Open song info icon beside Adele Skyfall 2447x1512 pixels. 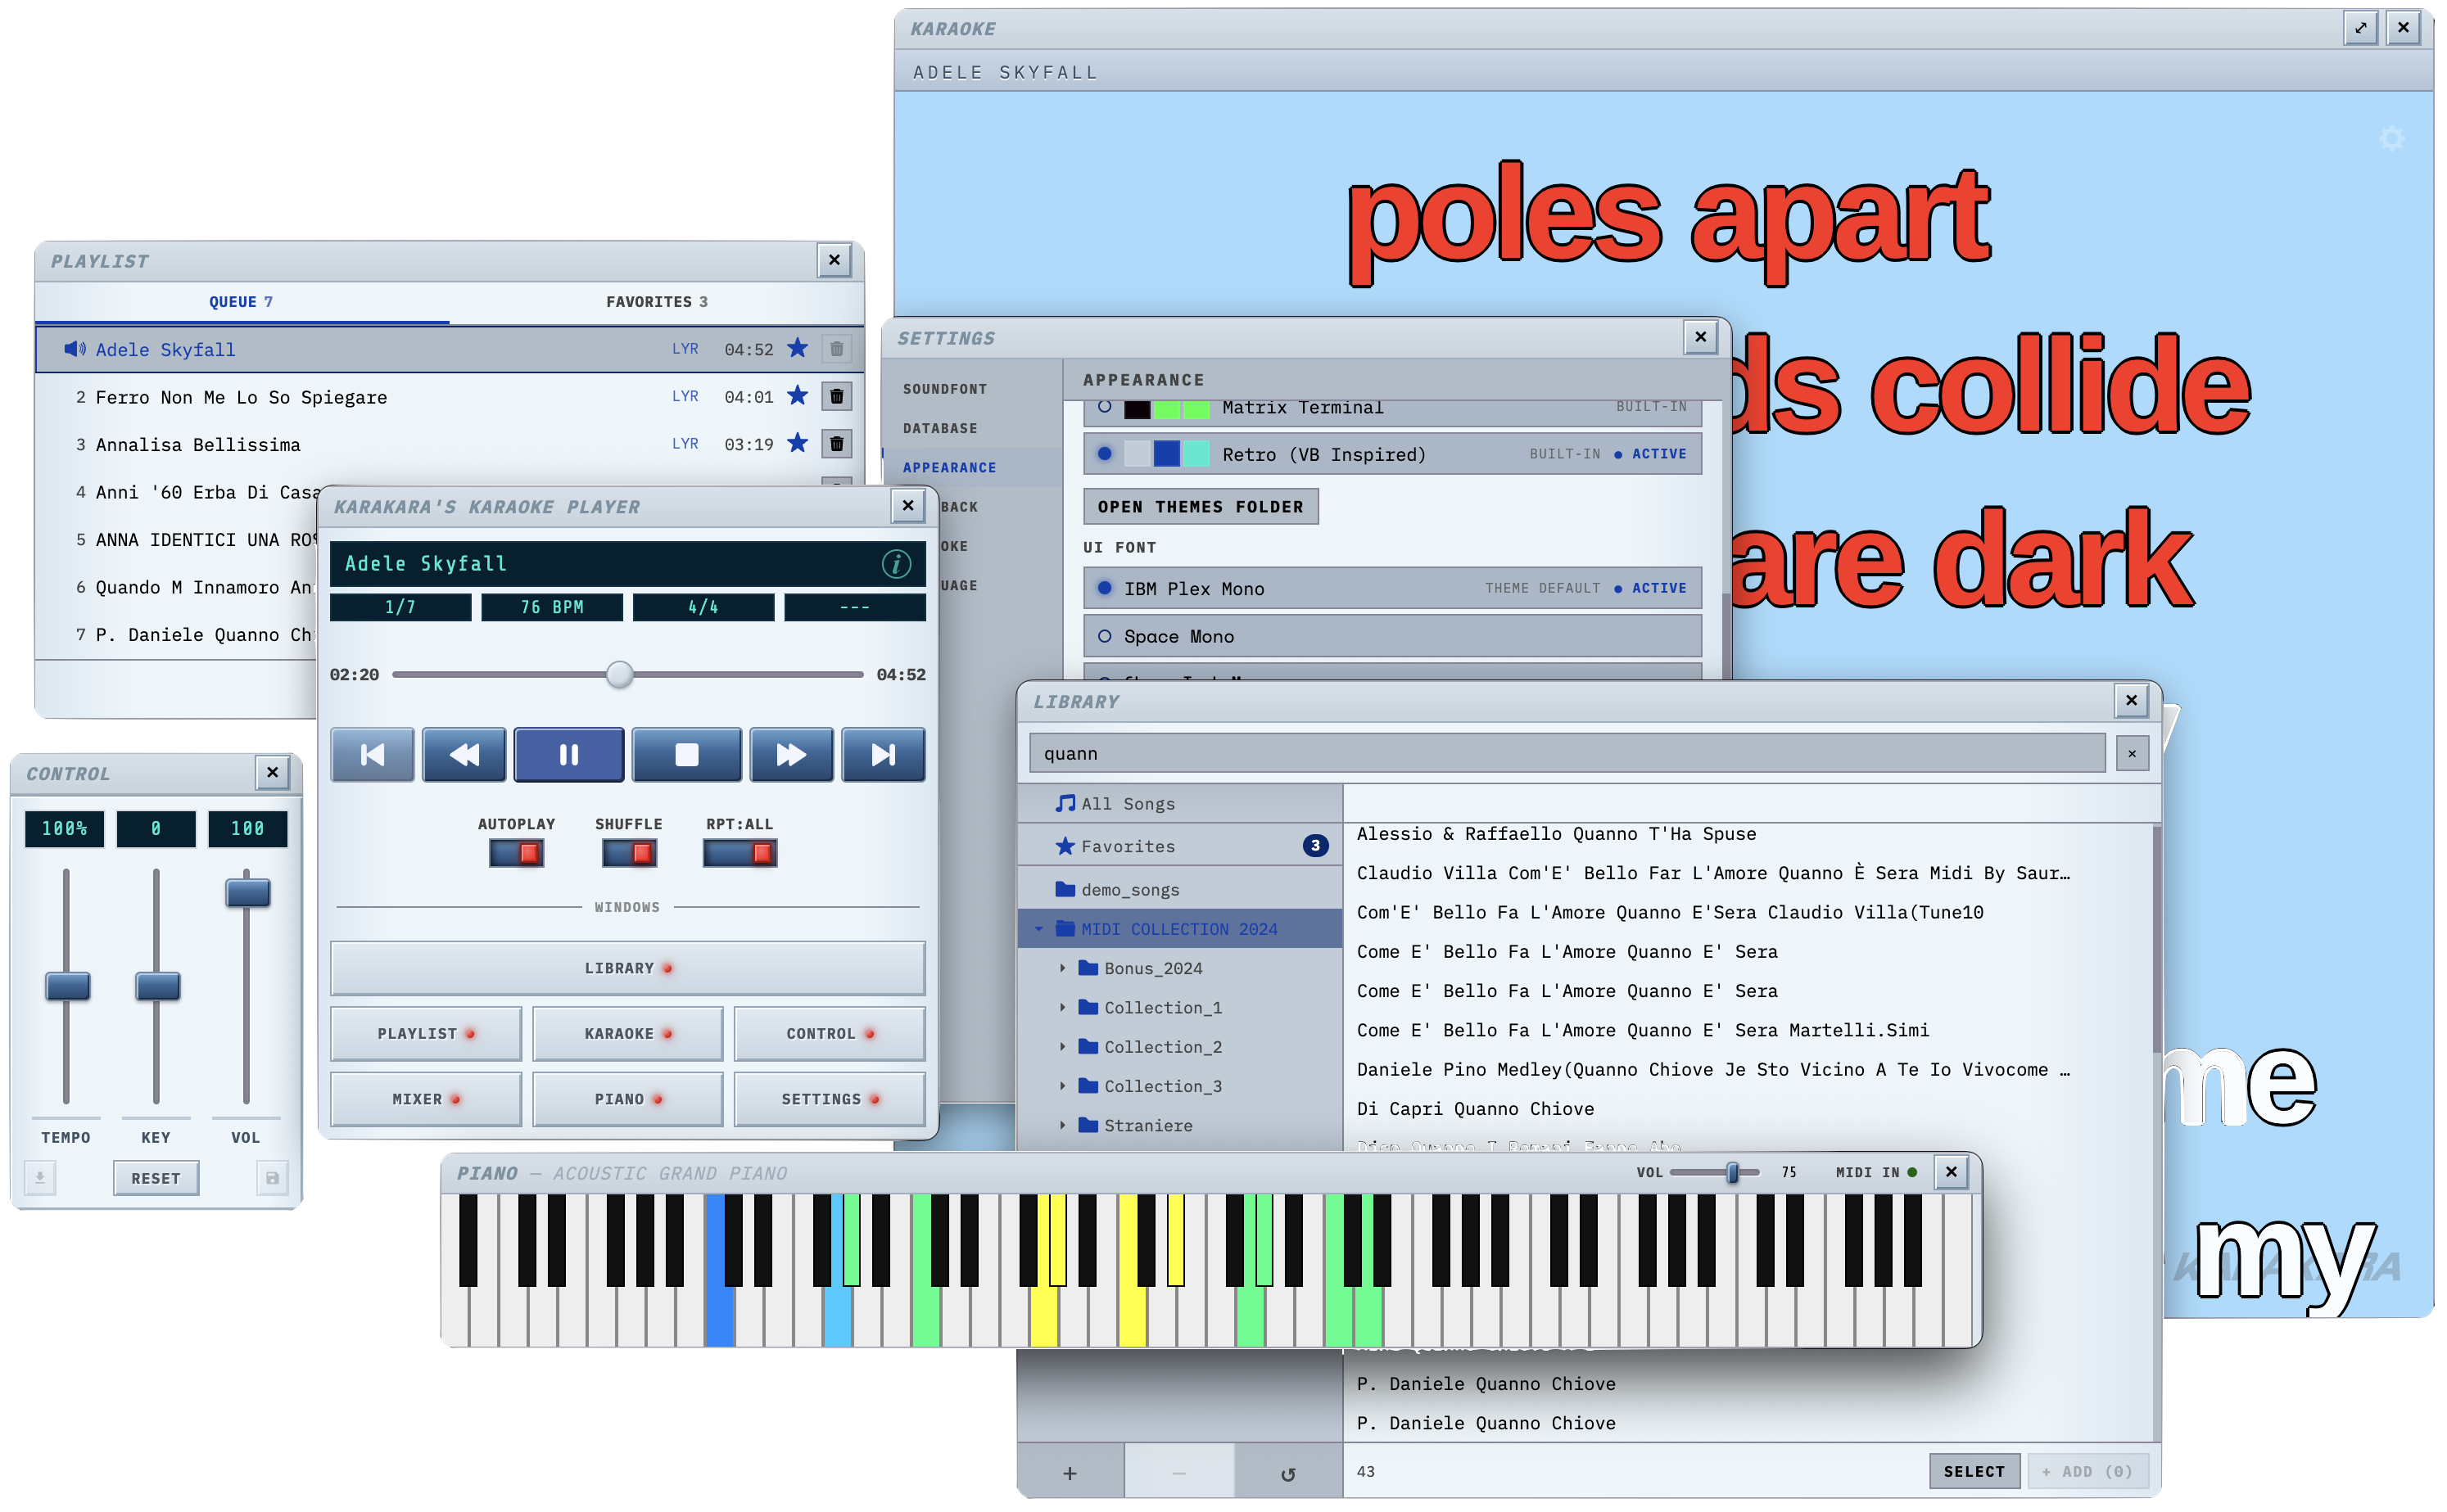click(895, 564)
